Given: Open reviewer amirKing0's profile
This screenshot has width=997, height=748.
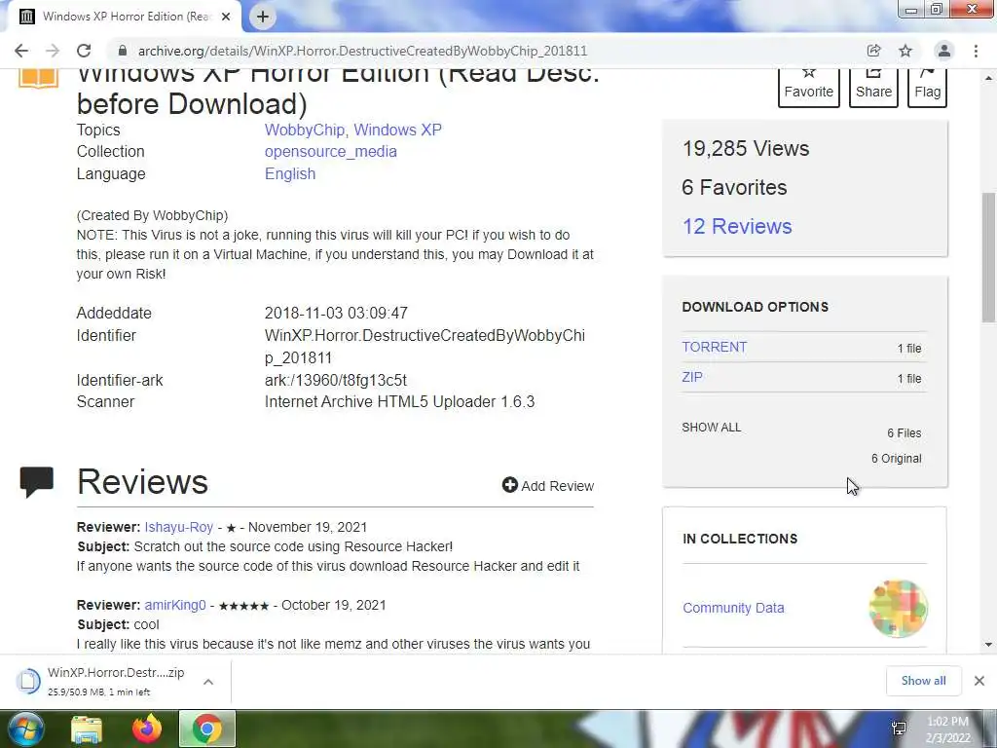Looking at the screenshot, I should point(175,605).
